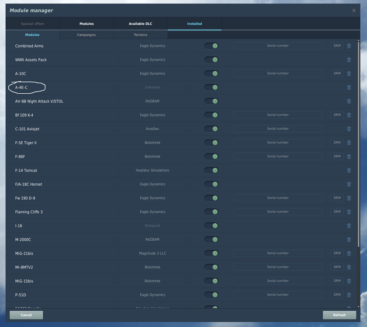
Task: Toggle the Combined Arms module switch
Action: (x=211, y=46)
